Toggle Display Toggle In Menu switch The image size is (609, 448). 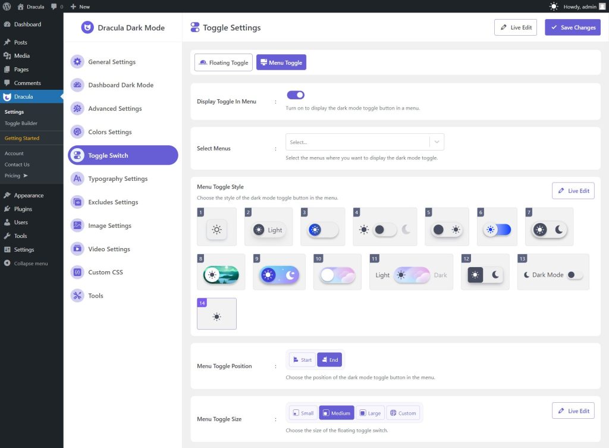(296, 95)
